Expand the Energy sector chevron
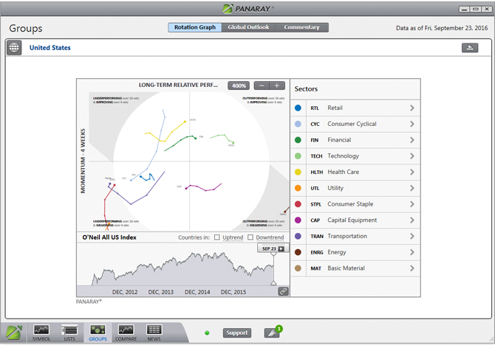This screenshot has height=345, width=495. (412, 252)
